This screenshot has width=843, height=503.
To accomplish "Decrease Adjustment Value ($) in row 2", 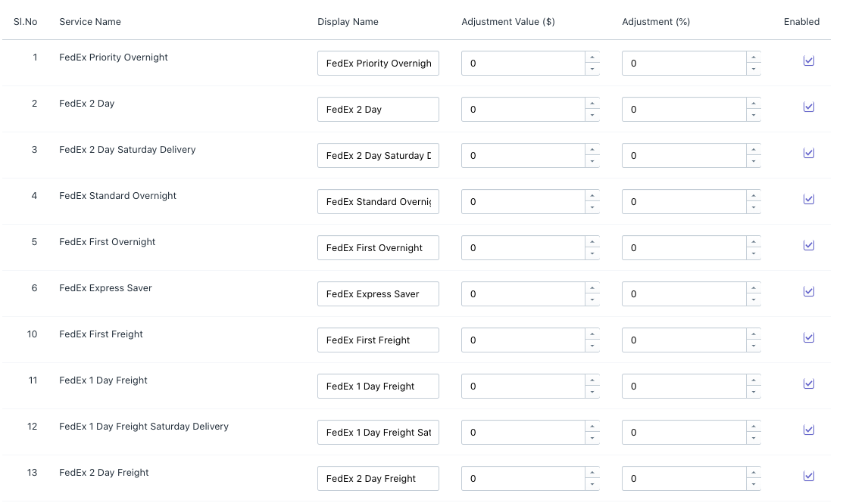I will [x=592, y=116].
